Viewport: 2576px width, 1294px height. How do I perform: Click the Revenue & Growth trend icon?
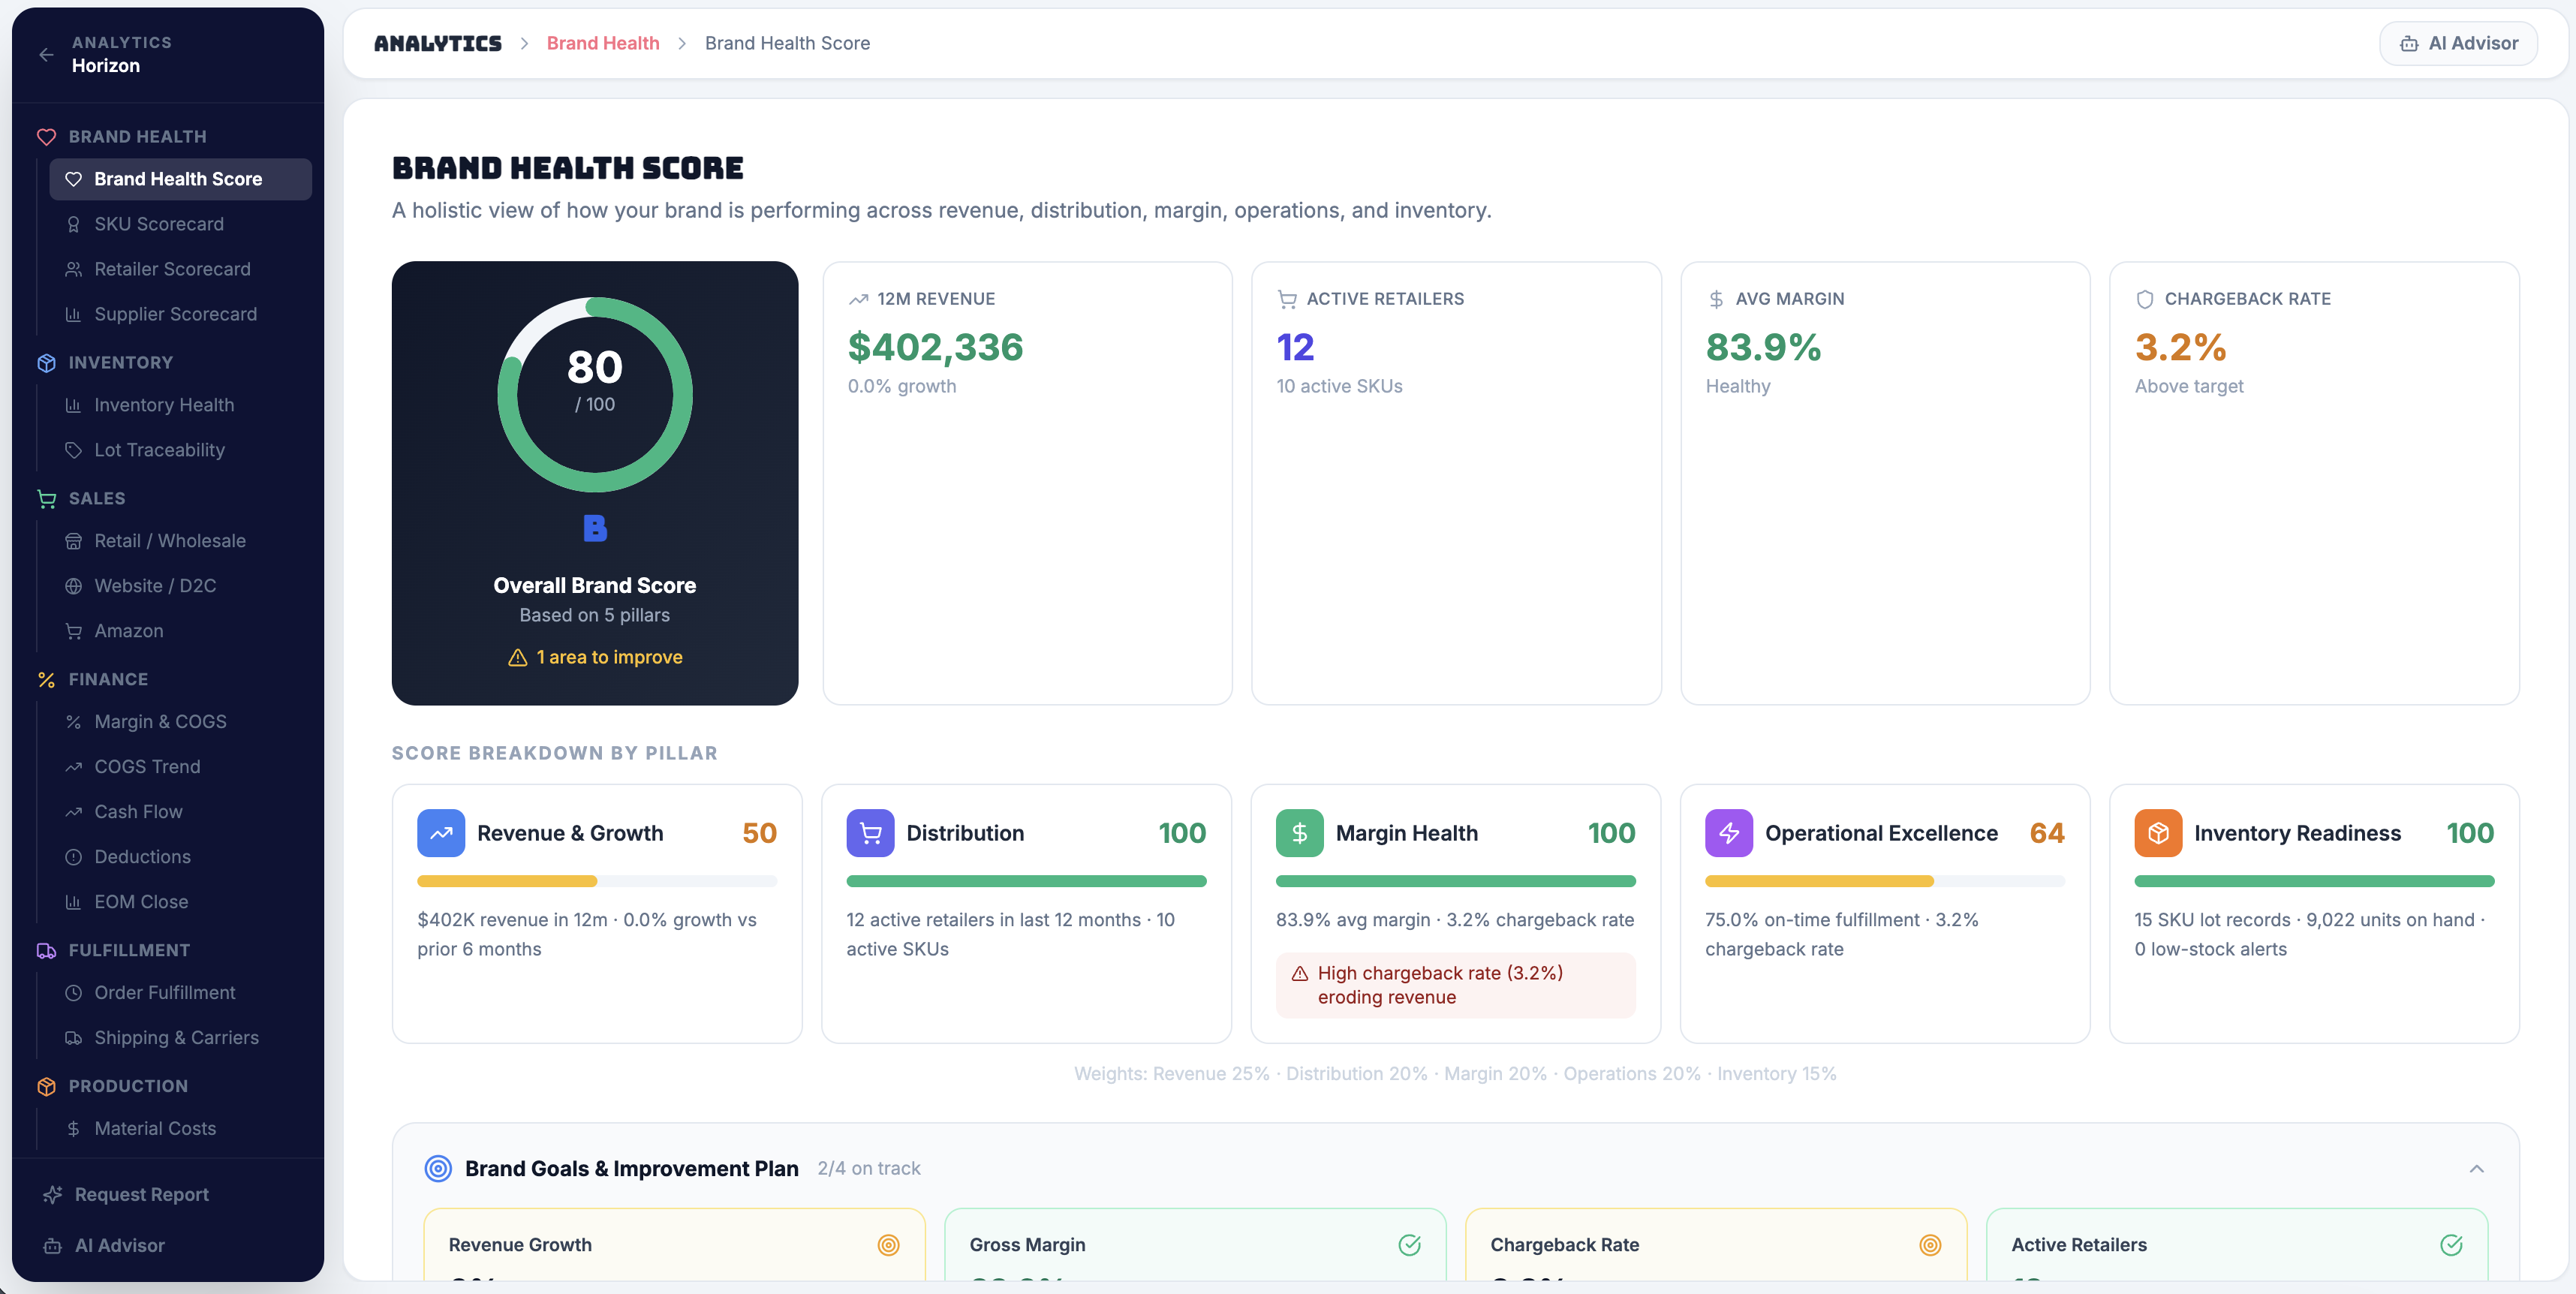point(441,833)
